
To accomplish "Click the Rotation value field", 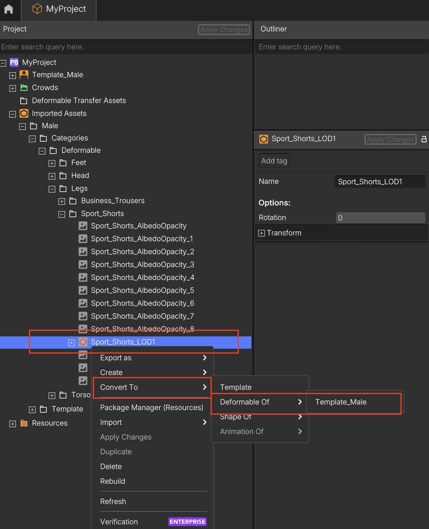I will (x=381, y=218).
